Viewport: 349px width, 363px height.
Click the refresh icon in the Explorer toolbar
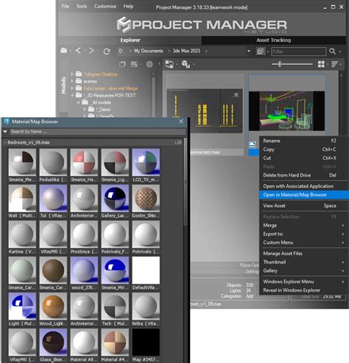click(x=107, y=52)
